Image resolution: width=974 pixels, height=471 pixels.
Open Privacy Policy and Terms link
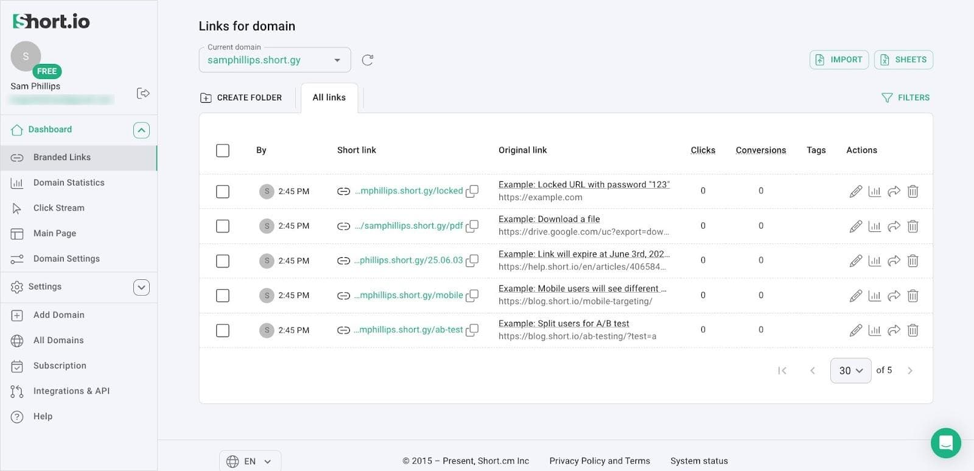coord(600,461)
